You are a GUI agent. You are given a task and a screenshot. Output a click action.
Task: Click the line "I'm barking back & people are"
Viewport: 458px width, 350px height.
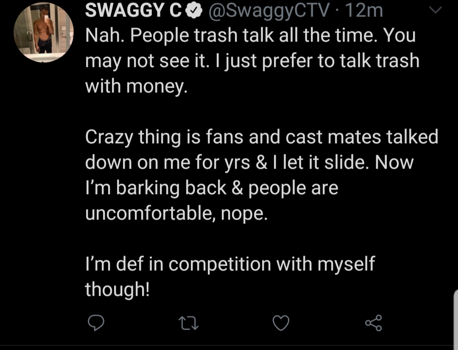point(212,188)
